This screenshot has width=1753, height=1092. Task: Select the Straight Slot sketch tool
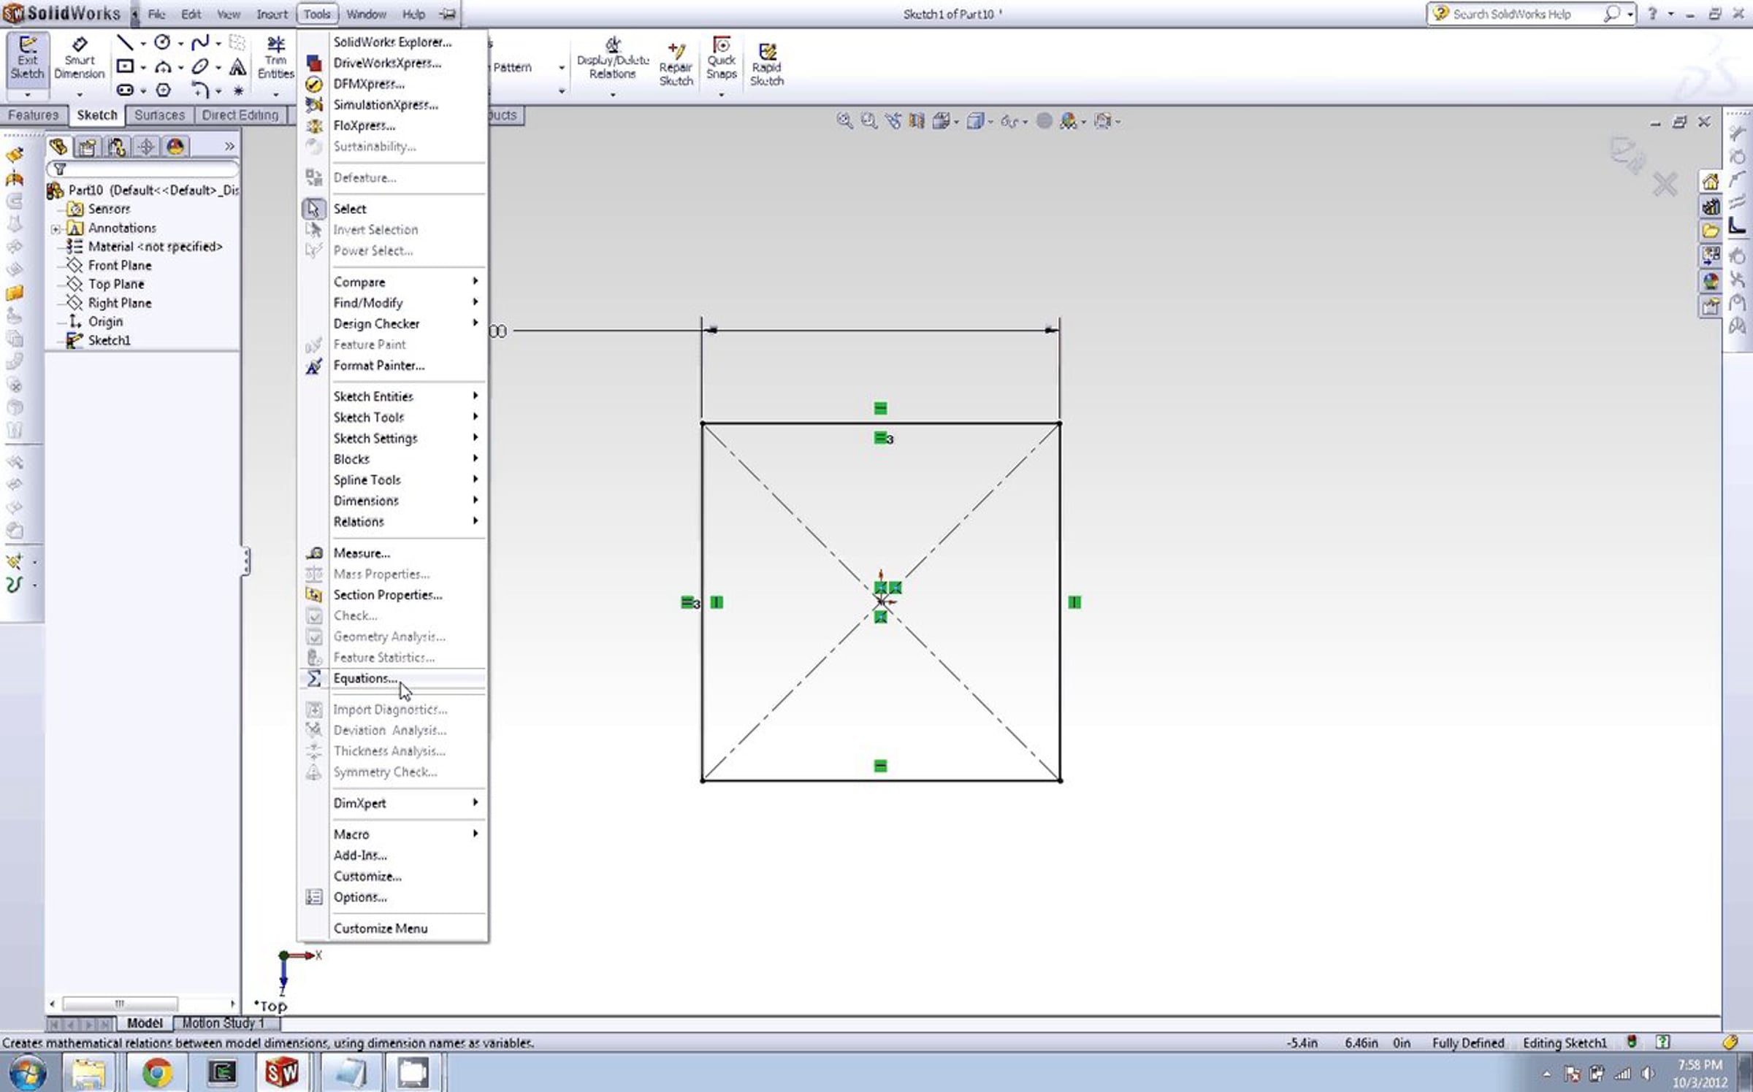click(126, 91)
